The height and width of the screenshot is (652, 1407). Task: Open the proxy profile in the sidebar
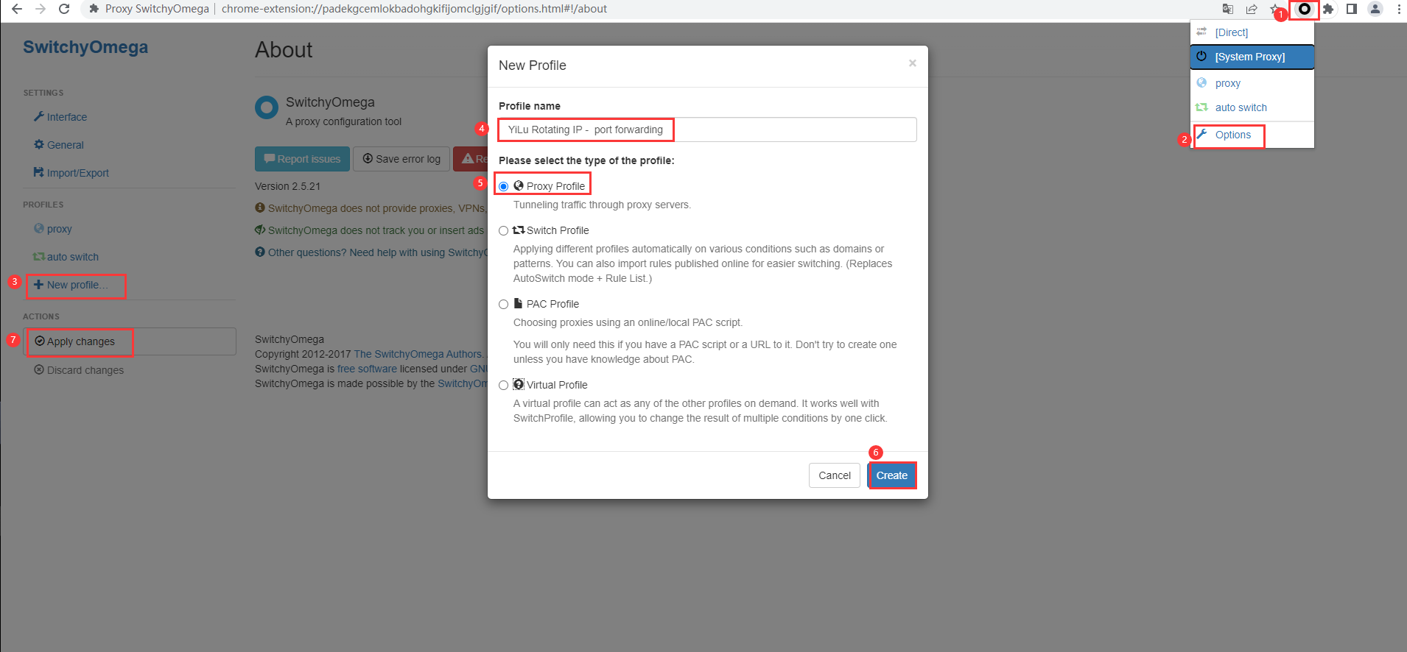[x=53, y=229]
